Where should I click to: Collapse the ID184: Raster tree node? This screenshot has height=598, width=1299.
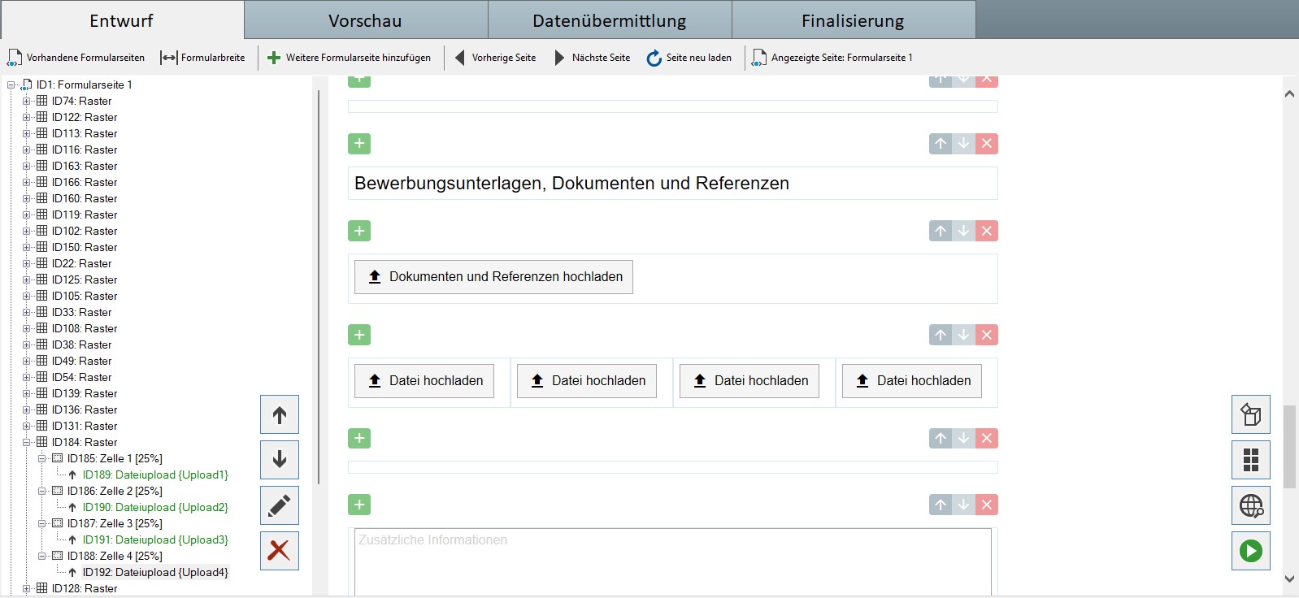pyautogui.click(x=26, y=443)
